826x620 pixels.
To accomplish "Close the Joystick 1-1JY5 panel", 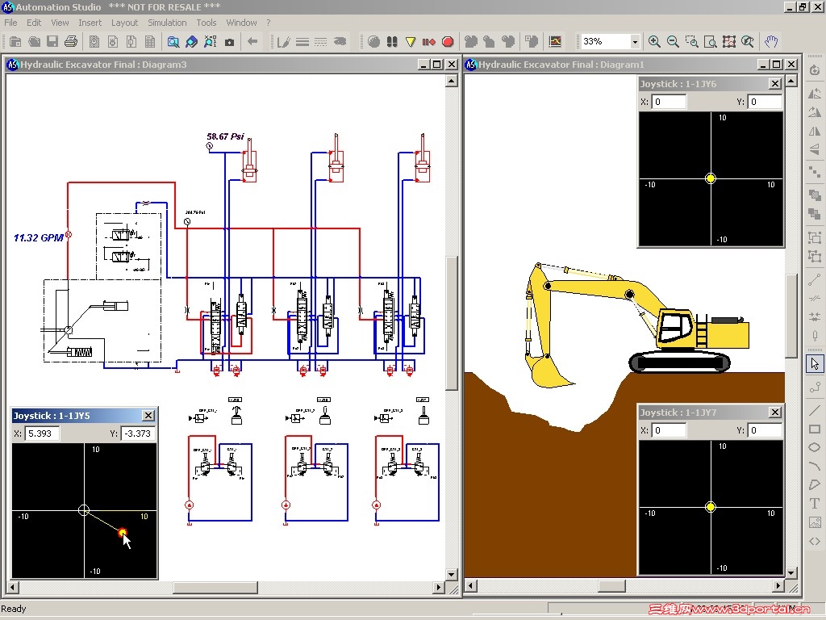I will tap(148, 416).
